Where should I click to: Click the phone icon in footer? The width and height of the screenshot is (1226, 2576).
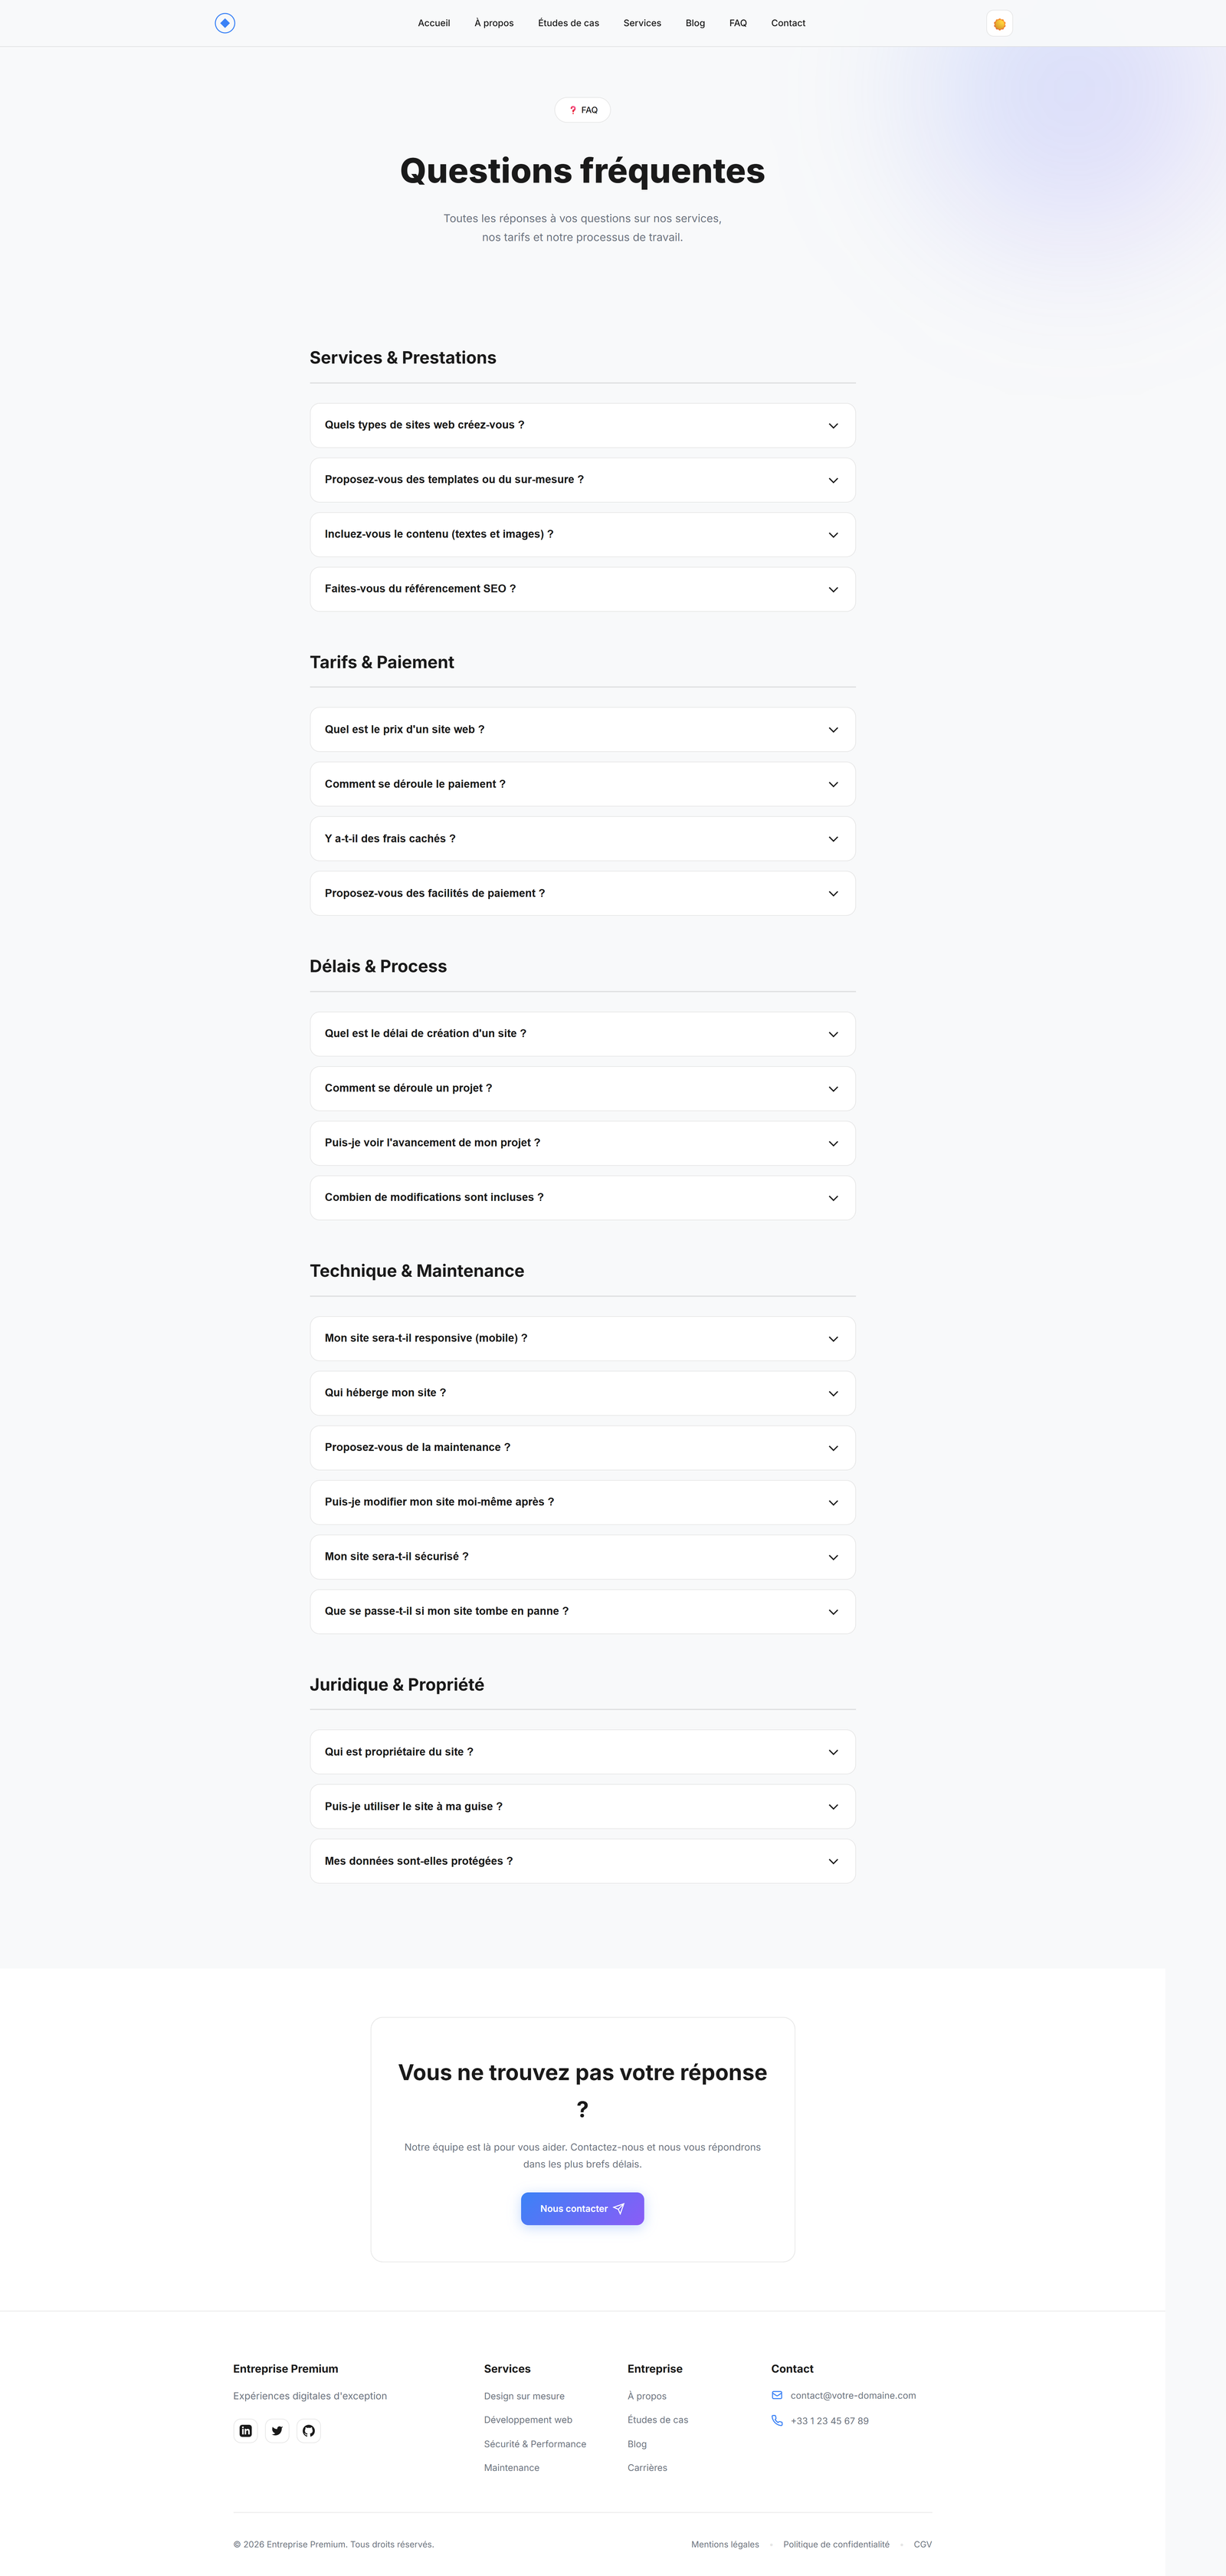[x=777, y=2421]
